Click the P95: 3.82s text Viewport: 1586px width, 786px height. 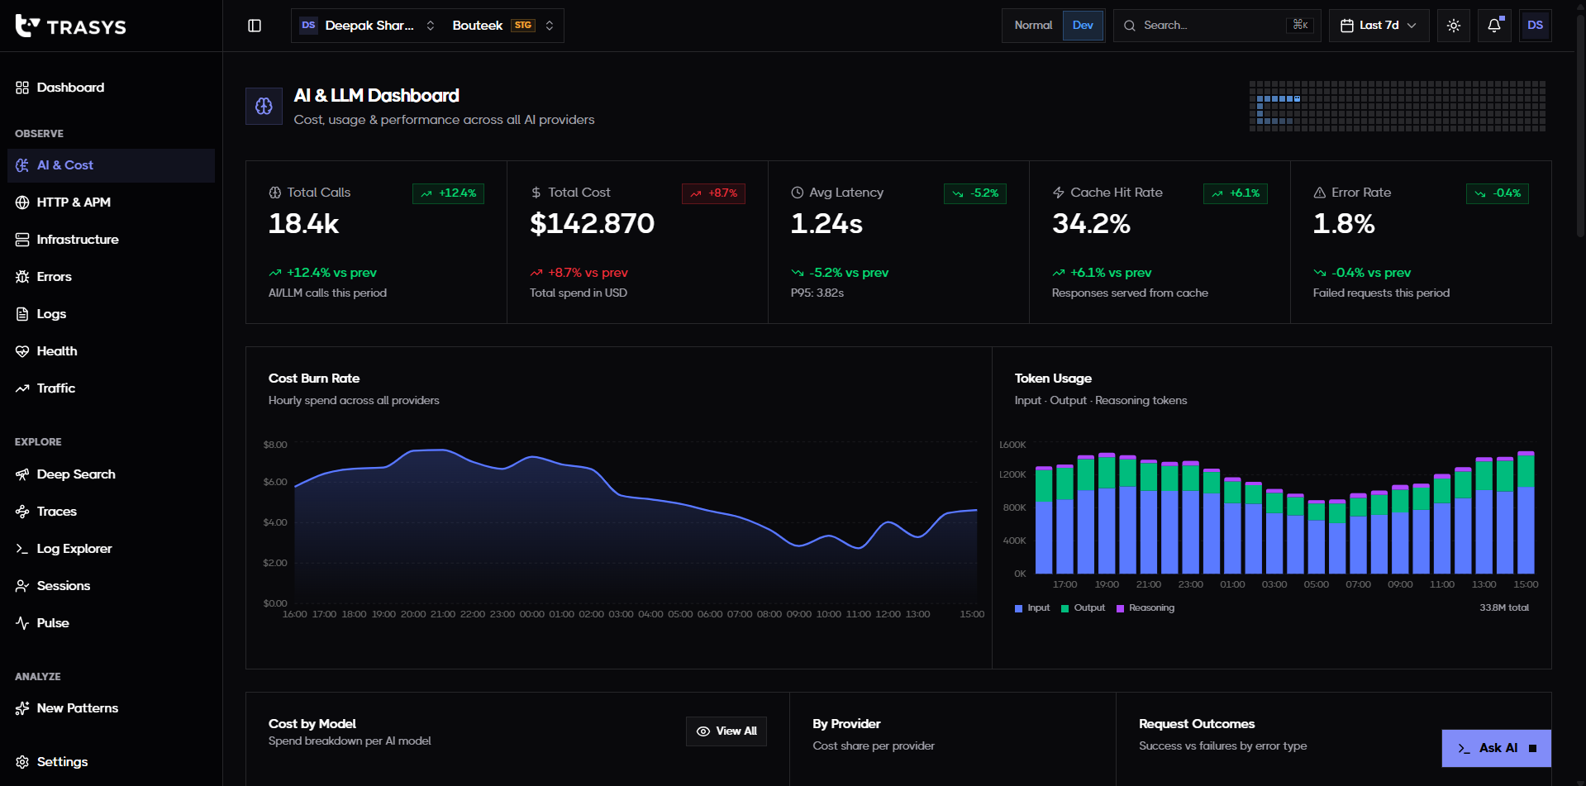click(x=817, y=293)
